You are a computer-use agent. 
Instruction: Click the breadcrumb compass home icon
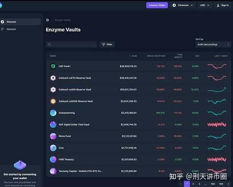coord(48,20)
